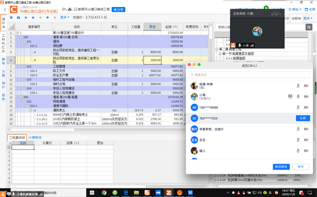Select the 2500.00 unit price cell in row 6

tap(152, 60)
